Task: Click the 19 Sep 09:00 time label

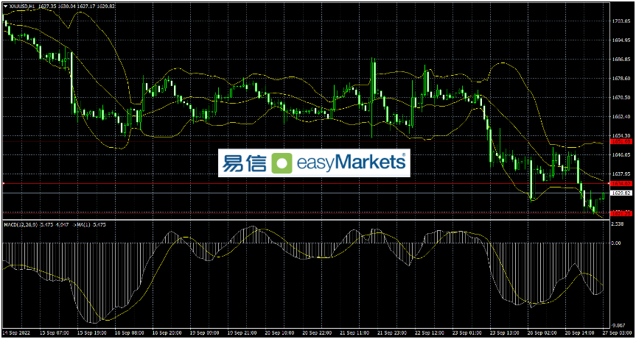Action: 203,332
